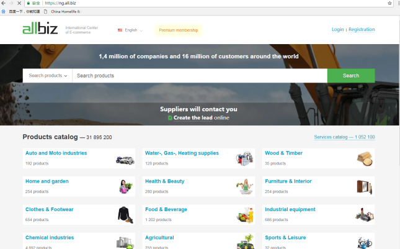
Task: Expand the Search products category dropdown
Action: pos(48,76)
